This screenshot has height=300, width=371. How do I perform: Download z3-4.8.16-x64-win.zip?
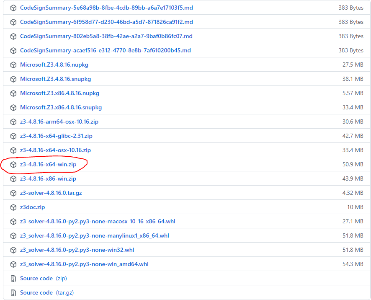(x=48, y=164)
